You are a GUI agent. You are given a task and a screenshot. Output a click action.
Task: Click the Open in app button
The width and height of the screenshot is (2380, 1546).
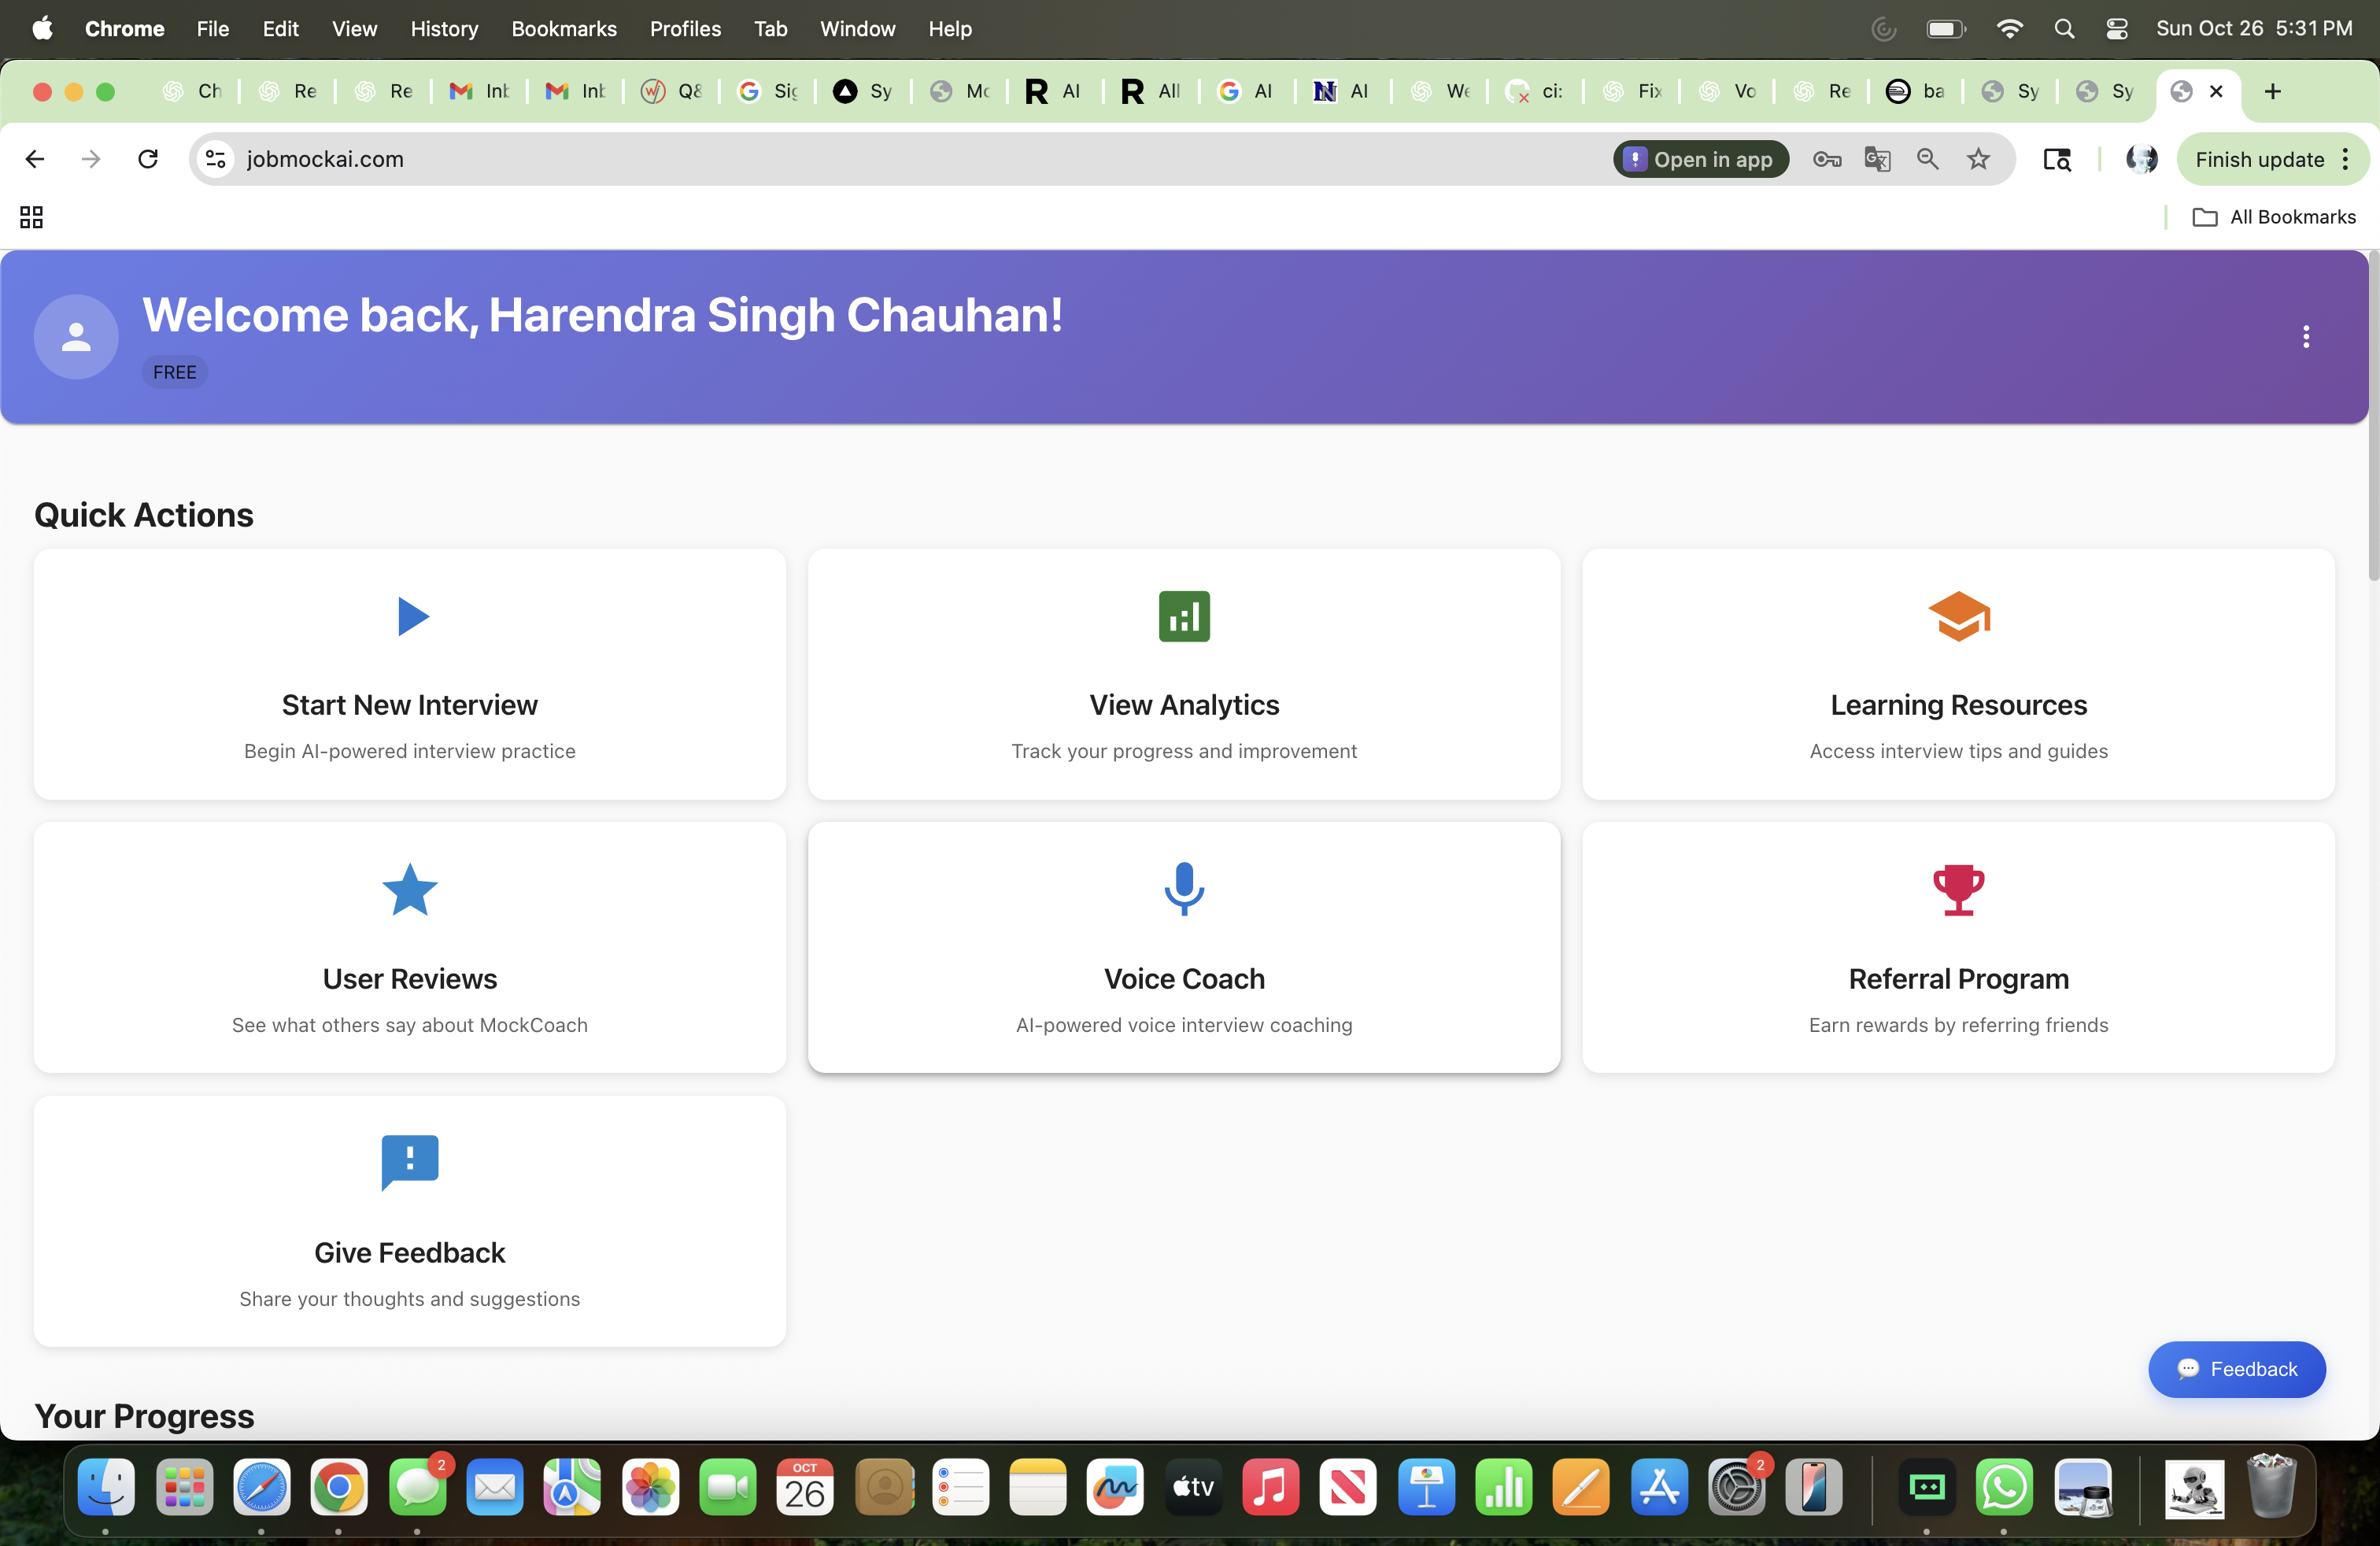[x=1700, y=159]
